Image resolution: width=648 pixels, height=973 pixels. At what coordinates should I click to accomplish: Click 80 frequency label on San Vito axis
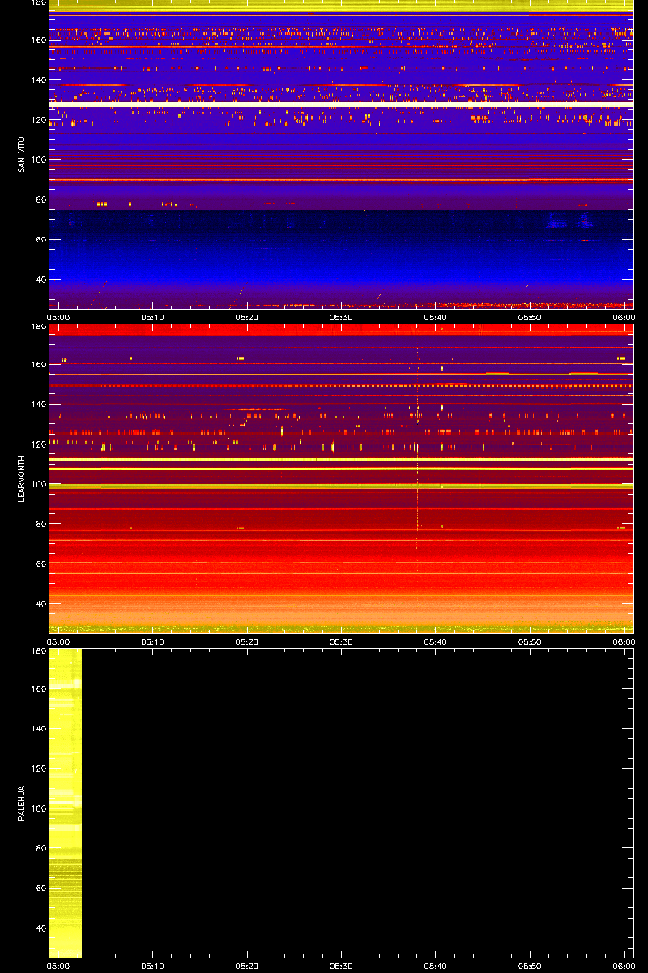(x=40, y=199)
